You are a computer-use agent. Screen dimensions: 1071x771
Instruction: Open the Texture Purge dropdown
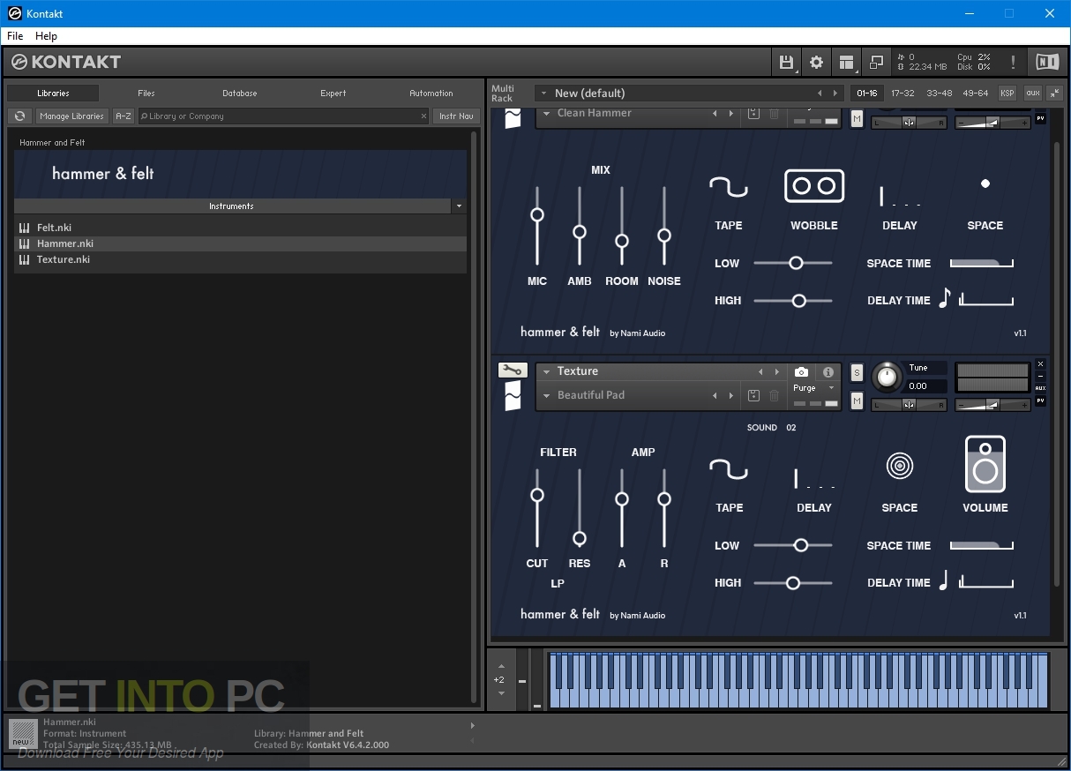coord(831,388)
